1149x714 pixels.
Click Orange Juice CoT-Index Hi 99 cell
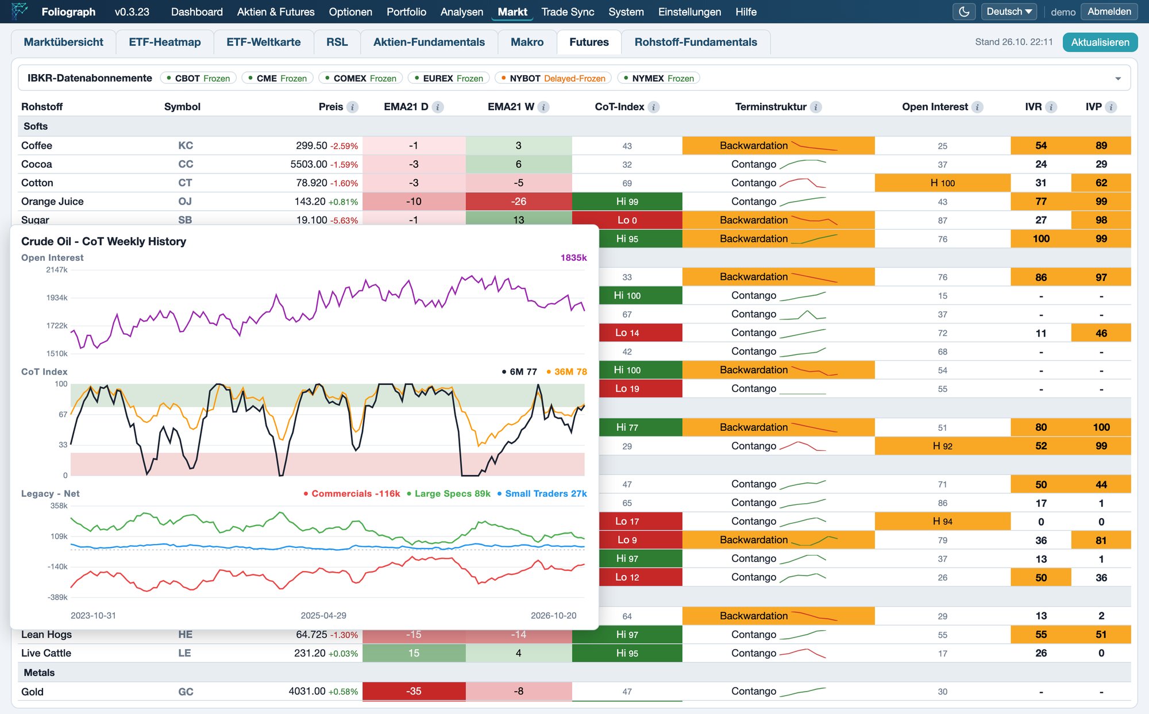pos(627,202)
